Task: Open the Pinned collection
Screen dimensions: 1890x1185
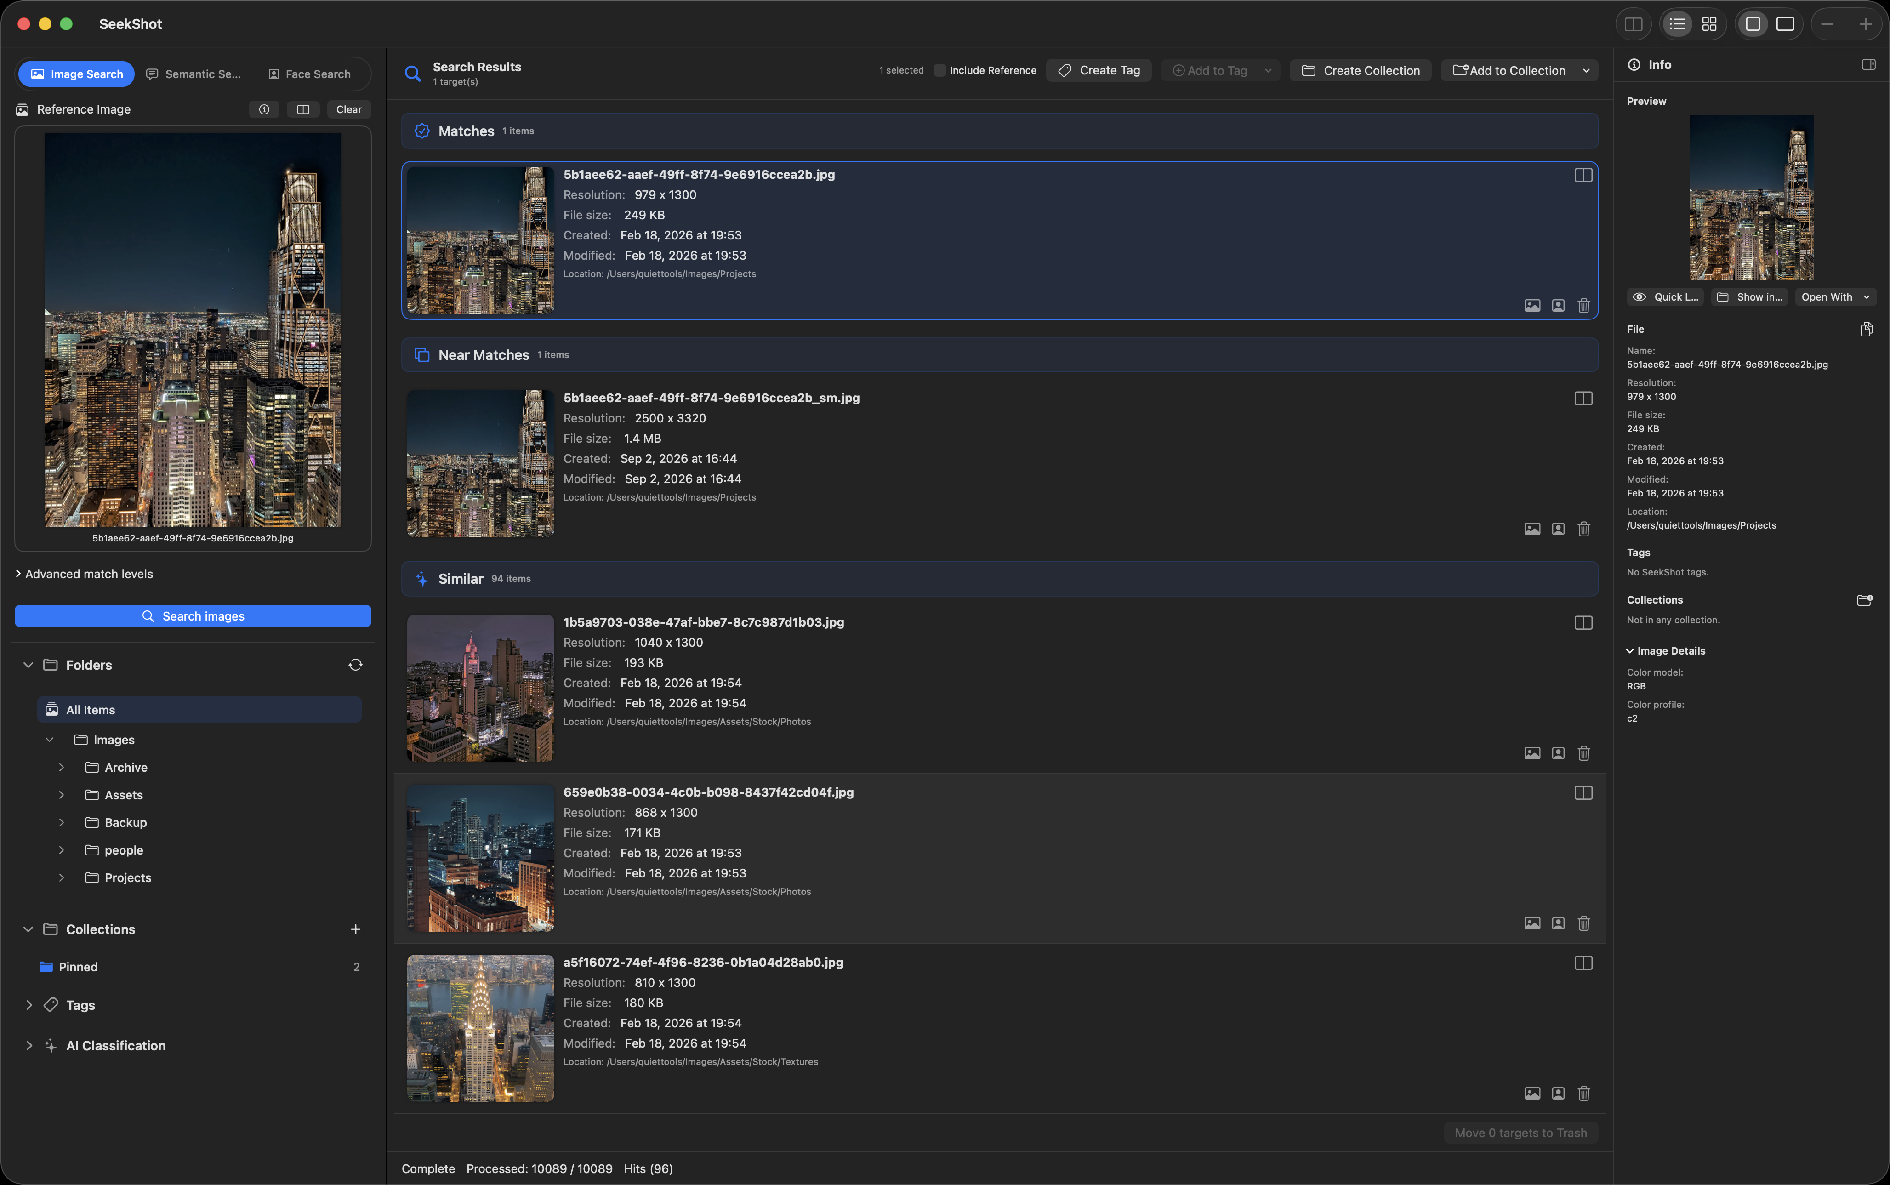Action: click(x=199, y=967)
